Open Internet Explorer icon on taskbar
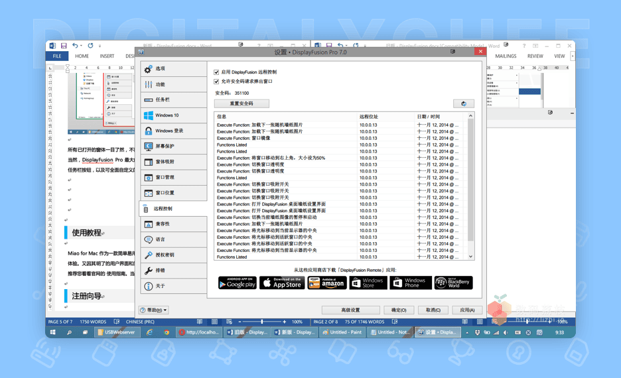Screen dimensions: 621x378 [149, 332]
